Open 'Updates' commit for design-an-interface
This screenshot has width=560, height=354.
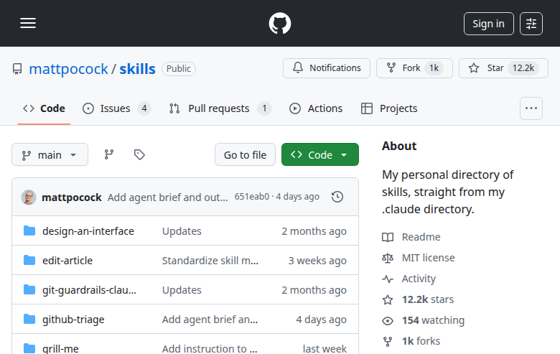pos(182,231)
